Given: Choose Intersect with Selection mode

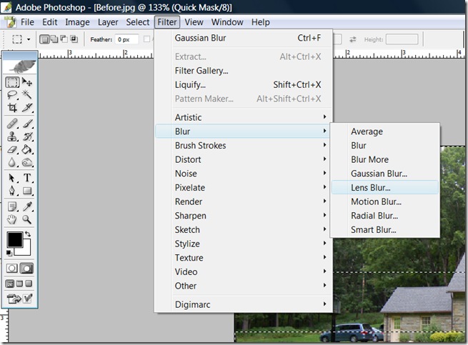Looking at the screenshot, I should click(74, 39).
